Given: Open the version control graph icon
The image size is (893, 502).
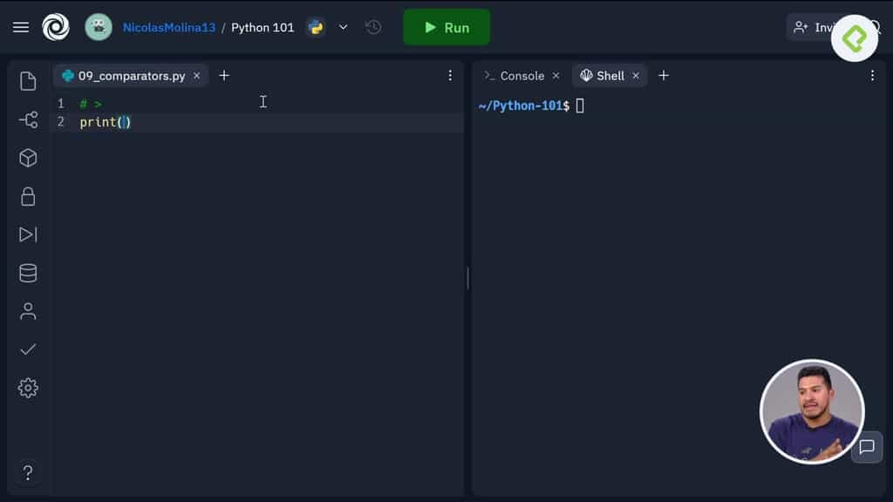Looking at the screenshot, I should [27, 118].
